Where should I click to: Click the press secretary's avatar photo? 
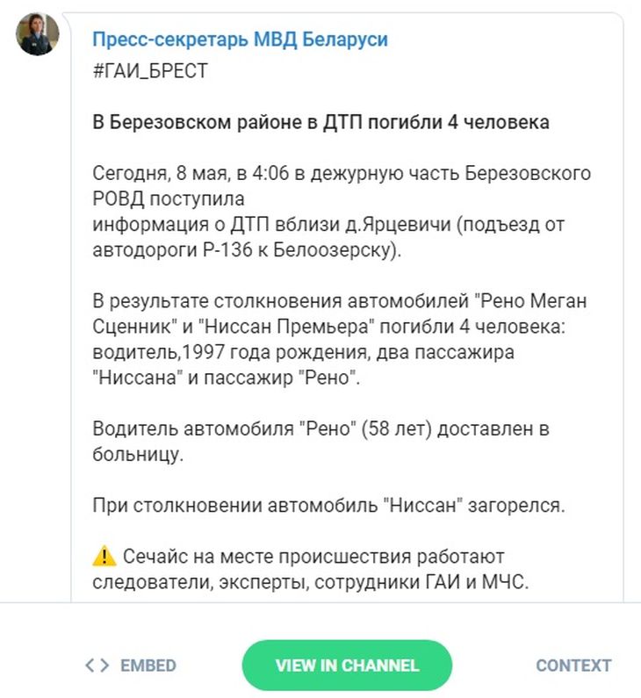click(39, 34)
